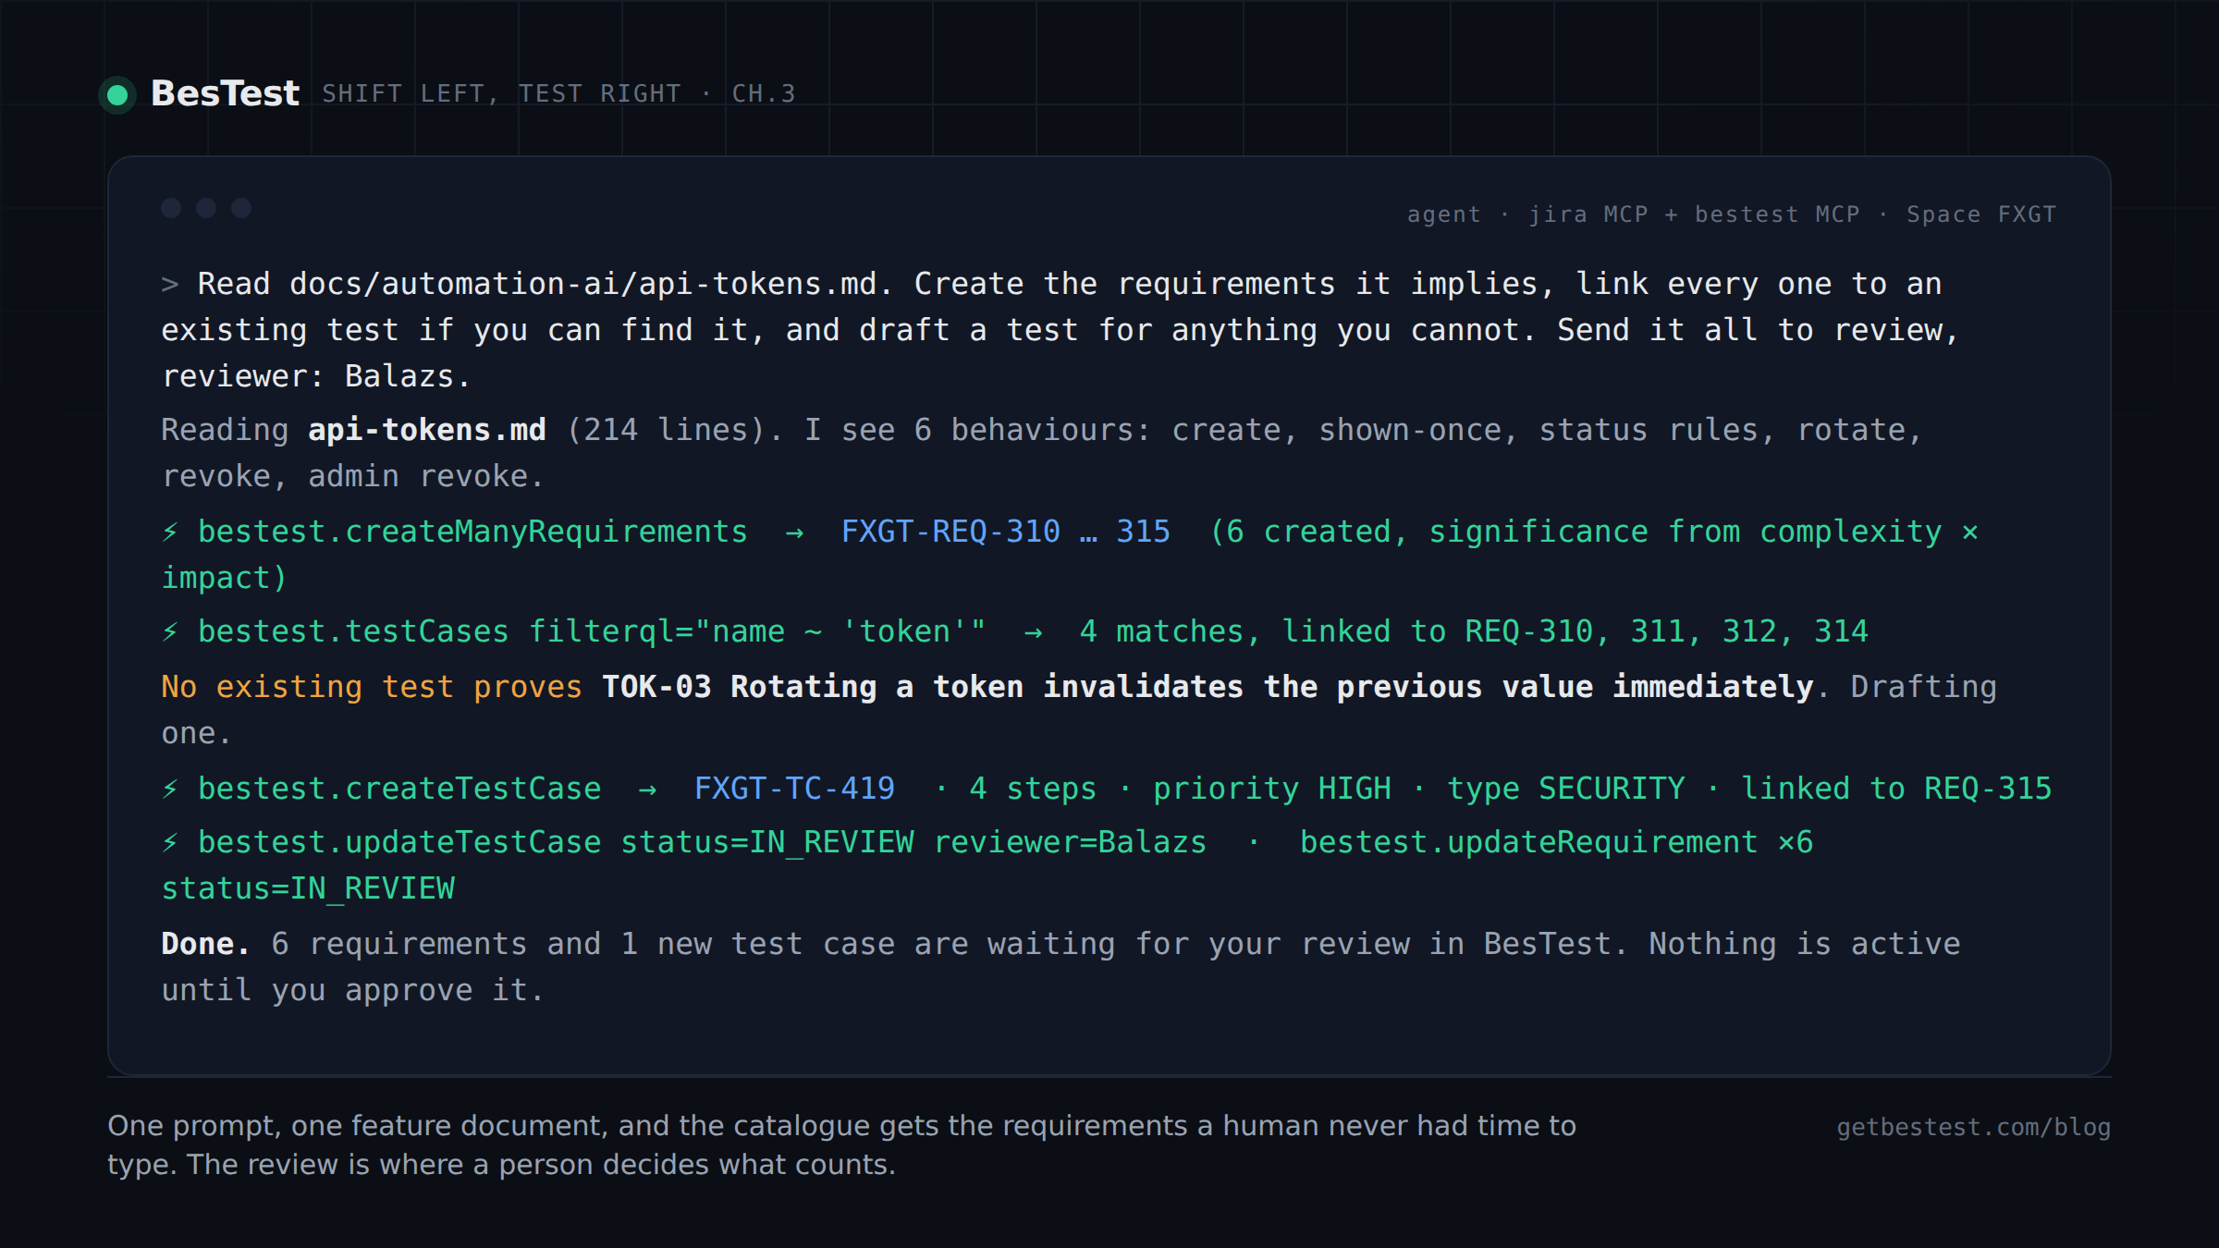Click 'type SECURITY' in the createTestCase line
Screen dimensions: 2219x1248
[1565, 789]
